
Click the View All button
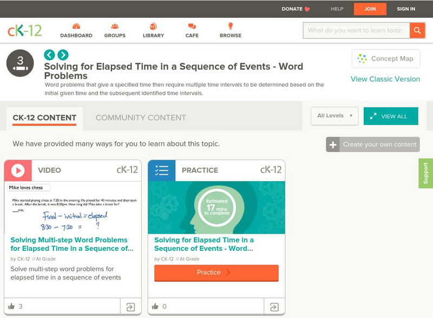point(391,116)
